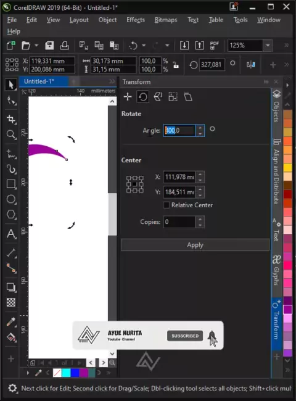296x401 pixels.
Task: Open the Objects docker tab
Action: click(x=276, y=106)
